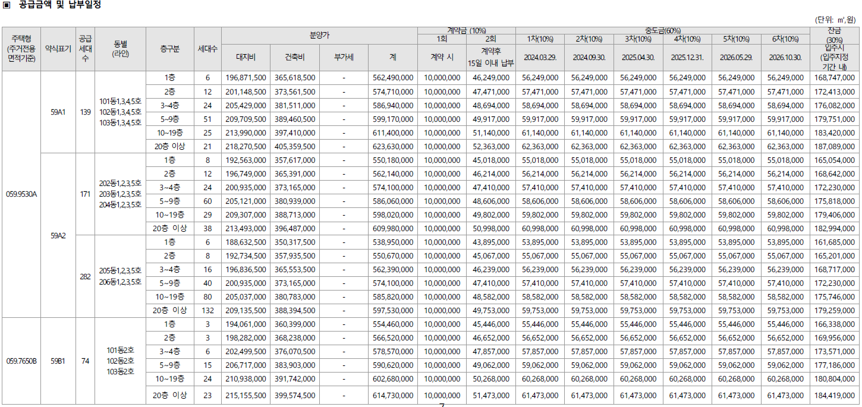Click total price 614,730,000
This screenshot has width=862, height=407.
393,395
